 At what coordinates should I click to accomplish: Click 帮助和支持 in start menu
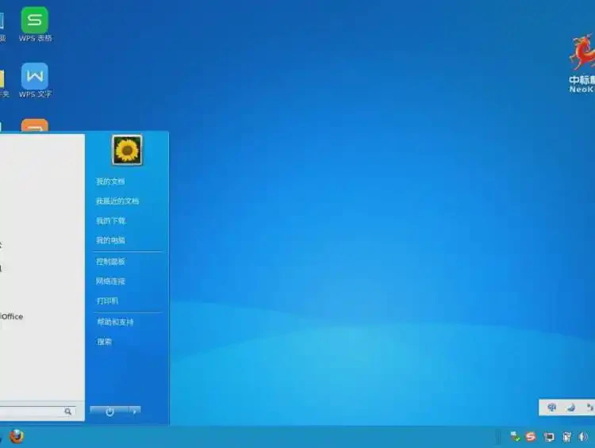tap(115, 323)
